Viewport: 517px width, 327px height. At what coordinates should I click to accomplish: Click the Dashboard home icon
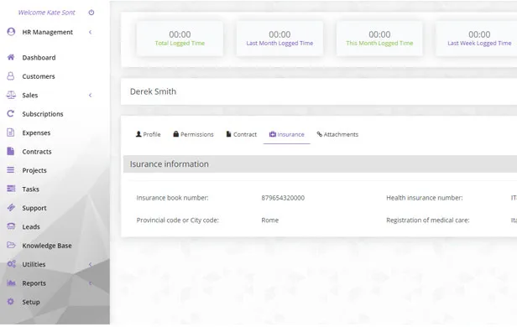pos(11,57)
